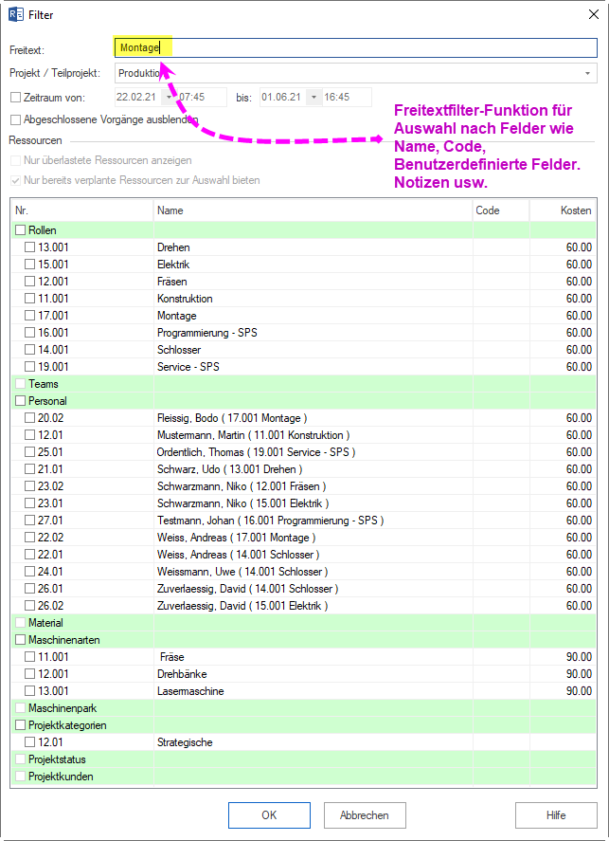Viewport: 609px width, 841px height.
Task: Sort by the Name column header
Action: [x=313, y=210]
